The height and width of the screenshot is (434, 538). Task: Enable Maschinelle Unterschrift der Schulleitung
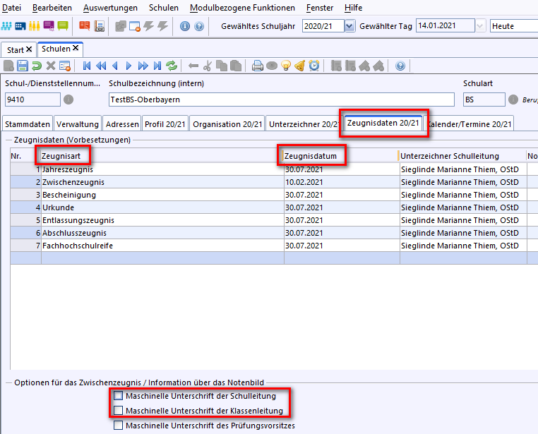118,396
